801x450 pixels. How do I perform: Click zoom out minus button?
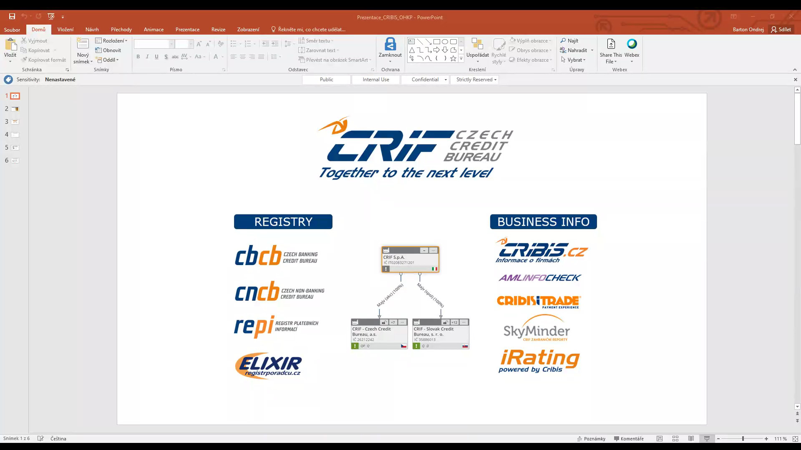point(718,438)
